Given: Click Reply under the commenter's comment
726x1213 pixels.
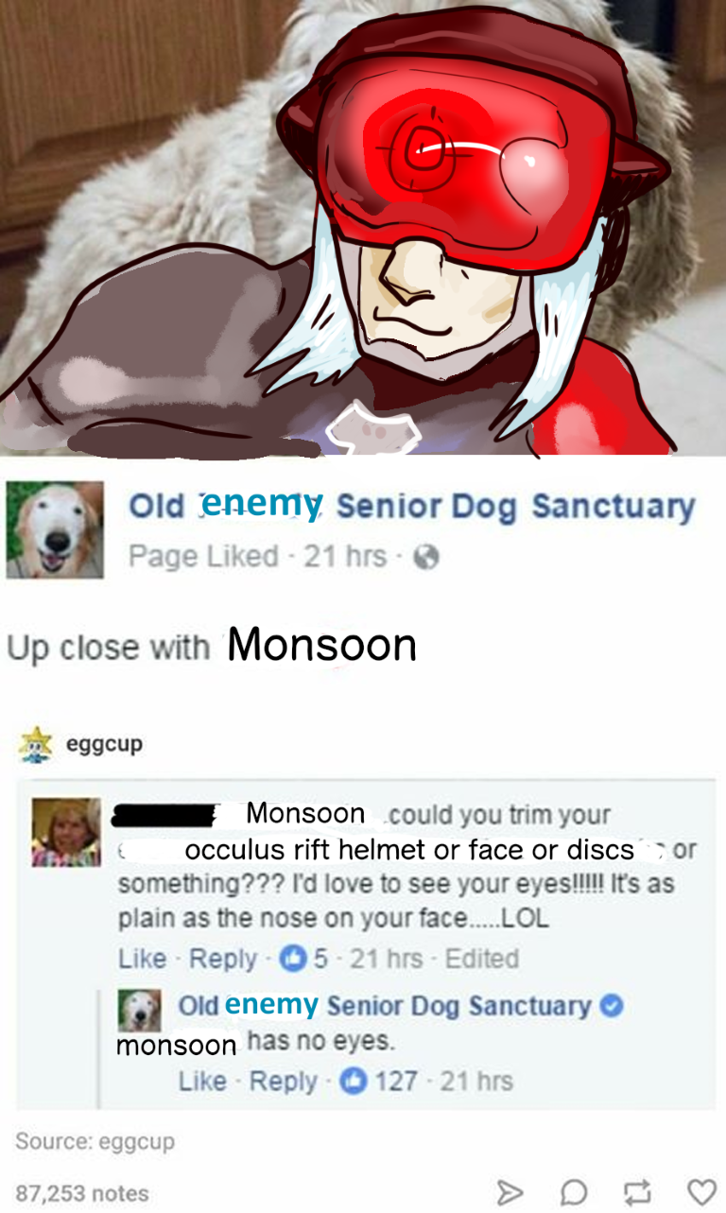Looking at the screenshot, I should pos(223,959).
